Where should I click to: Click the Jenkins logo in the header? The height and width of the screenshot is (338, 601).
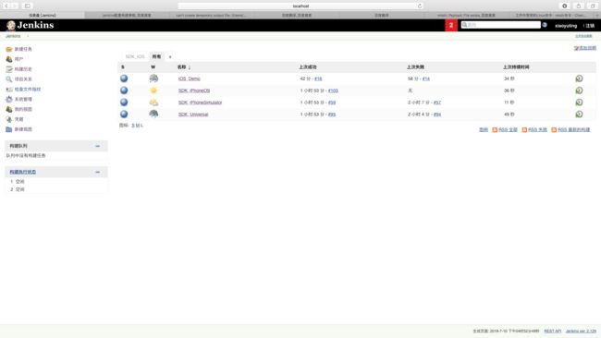tap(30, 25)
